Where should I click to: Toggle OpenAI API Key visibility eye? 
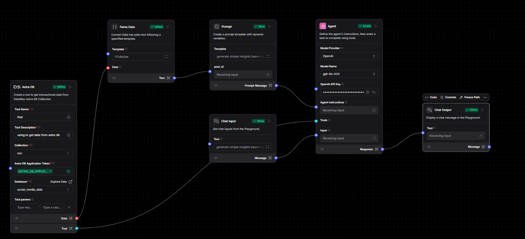point(373,92)
